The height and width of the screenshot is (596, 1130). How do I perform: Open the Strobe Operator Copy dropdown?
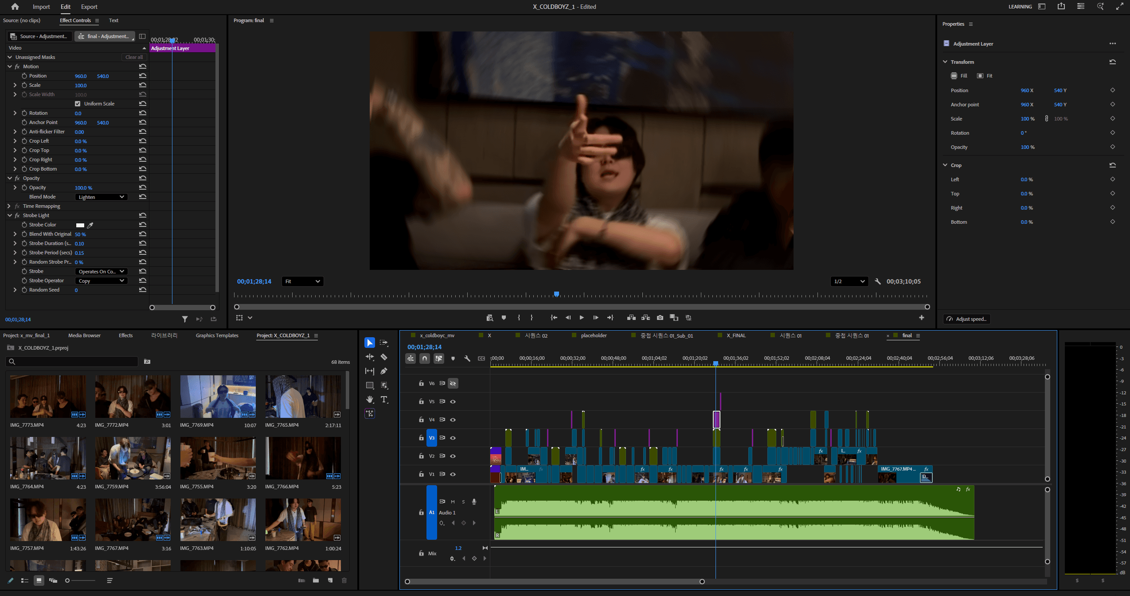click(x=101, y=281)
